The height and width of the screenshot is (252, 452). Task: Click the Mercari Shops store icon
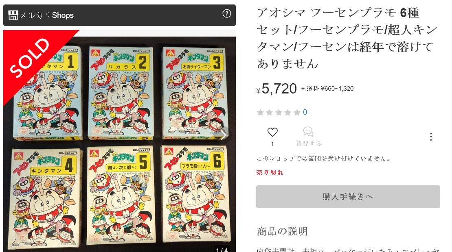(13, 15)
